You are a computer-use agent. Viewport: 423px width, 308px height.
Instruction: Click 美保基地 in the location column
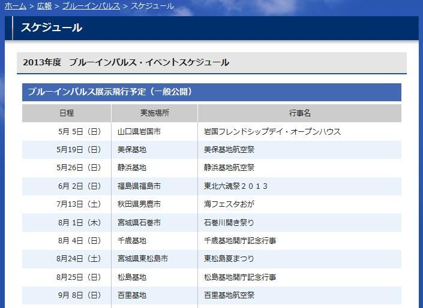[132, 150]
